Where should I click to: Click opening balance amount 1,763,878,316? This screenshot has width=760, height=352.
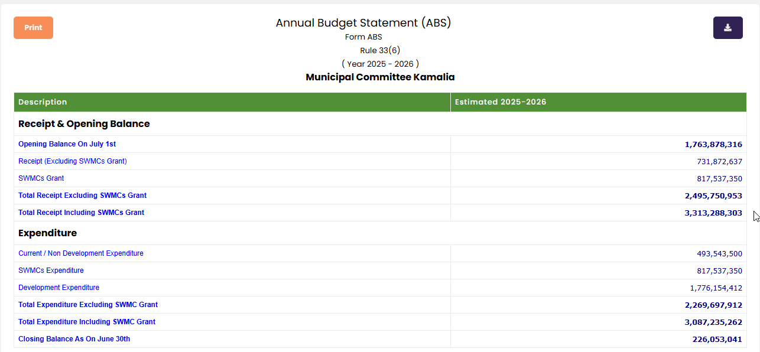(713, 145)
